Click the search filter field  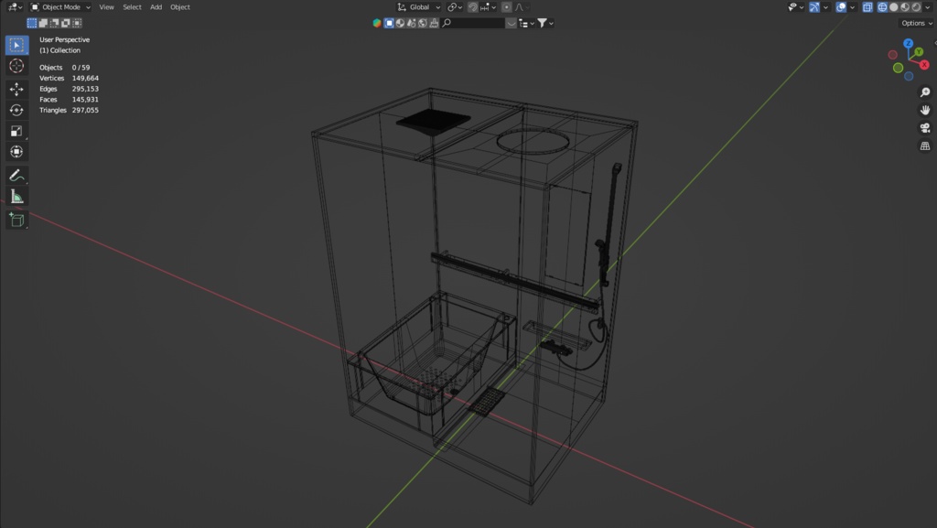tap(473, 23)
